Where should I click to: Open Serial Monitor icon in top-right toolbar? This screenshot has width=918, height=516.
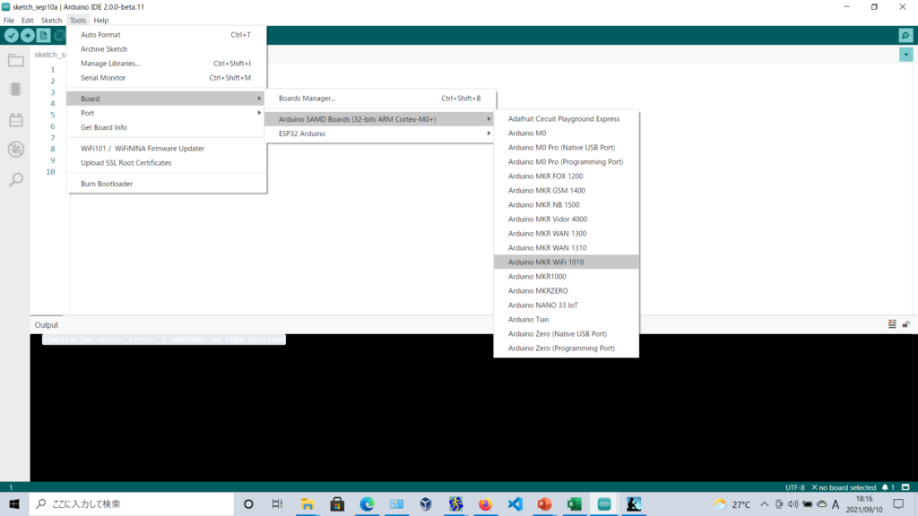pyautogui.click(x=905, y=36)
